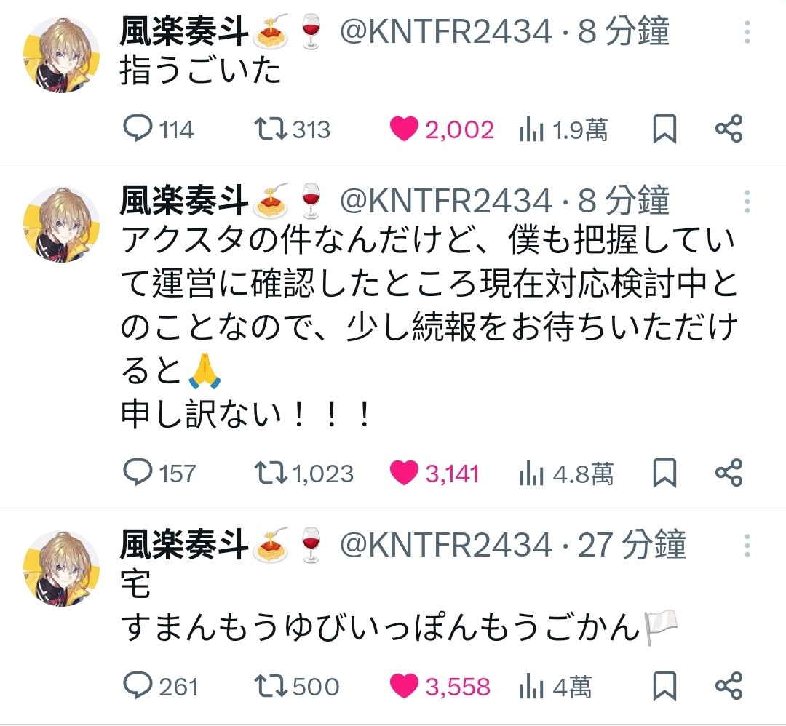This screenshot has width=786, height=726.
Task: Retweet the tweet with 1,023 retweets
Action: (x=303, y=473)
